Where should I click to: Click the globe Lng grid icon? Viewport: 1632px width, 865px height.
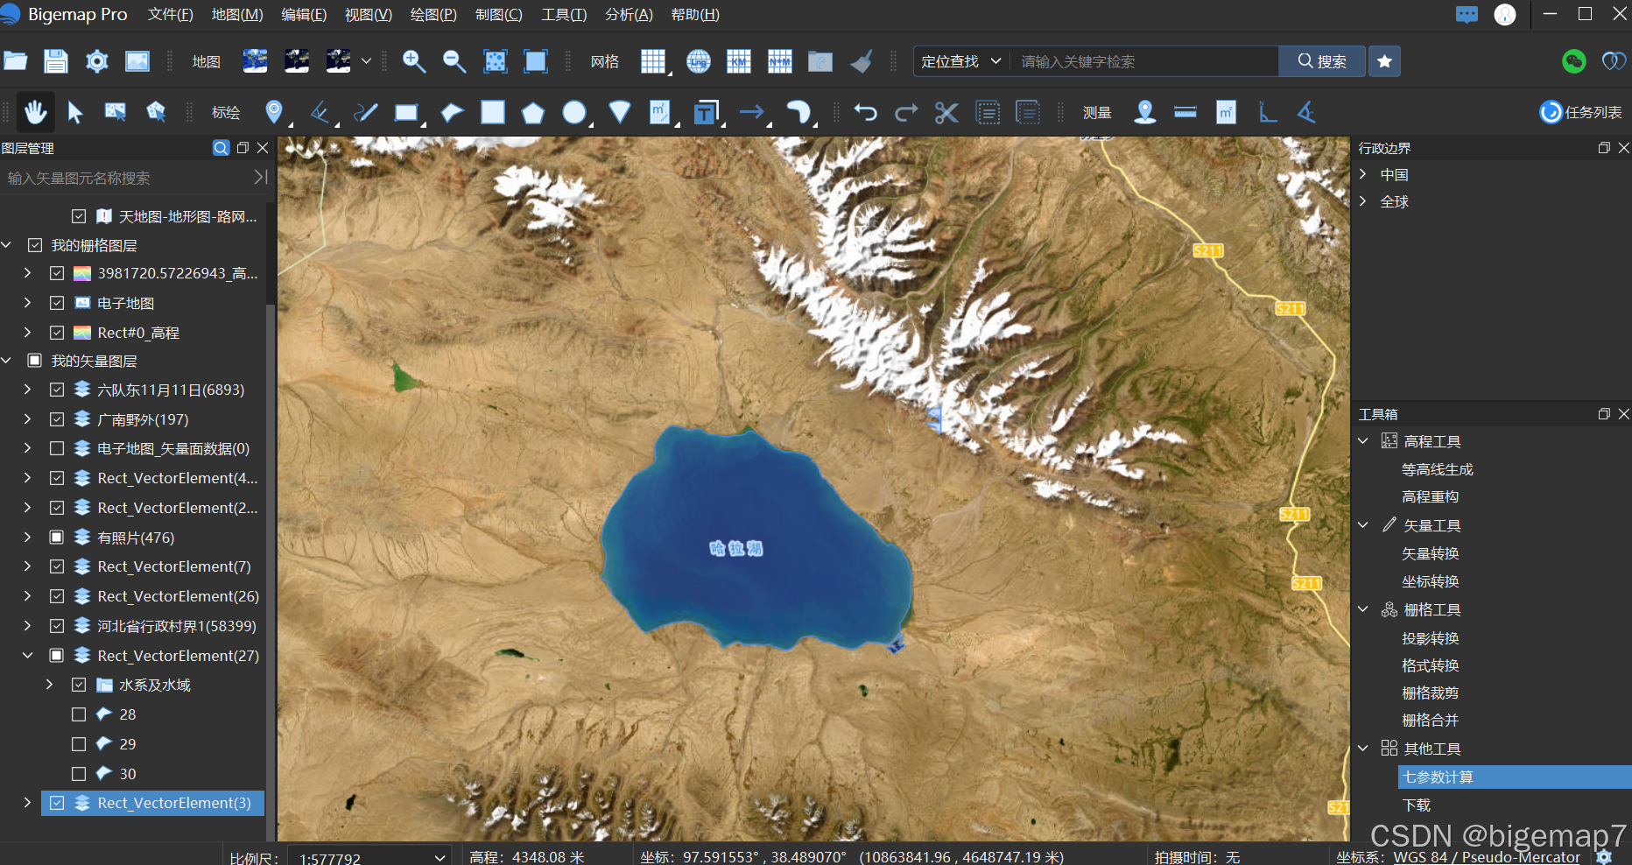coord(698,61)
